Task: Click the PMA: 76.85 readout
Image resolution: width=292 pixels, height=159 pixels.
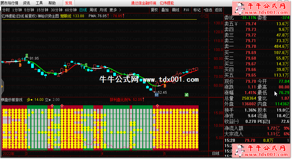Action: pyautogui.click(x=98, y=16)
